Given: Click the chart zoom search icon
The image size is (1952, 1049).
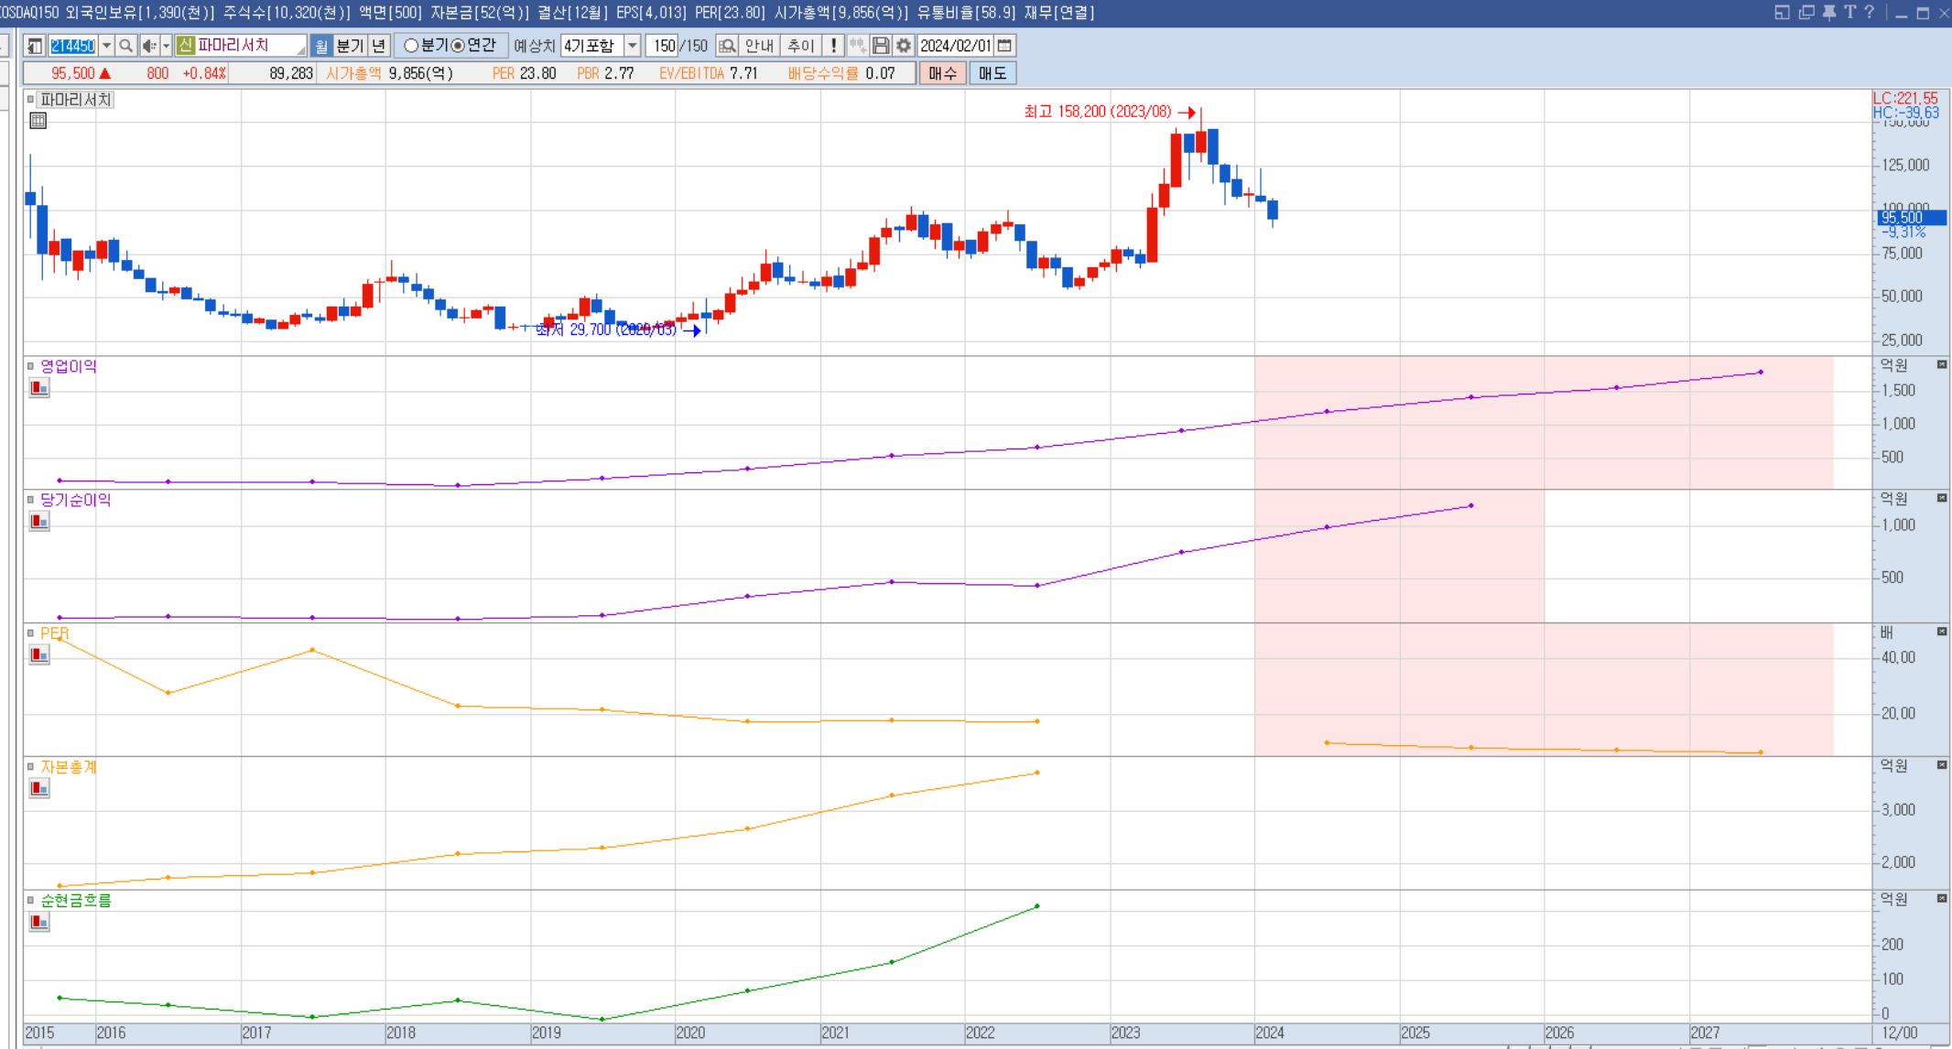Looking at the screenshot, I should tap(727, 46).
